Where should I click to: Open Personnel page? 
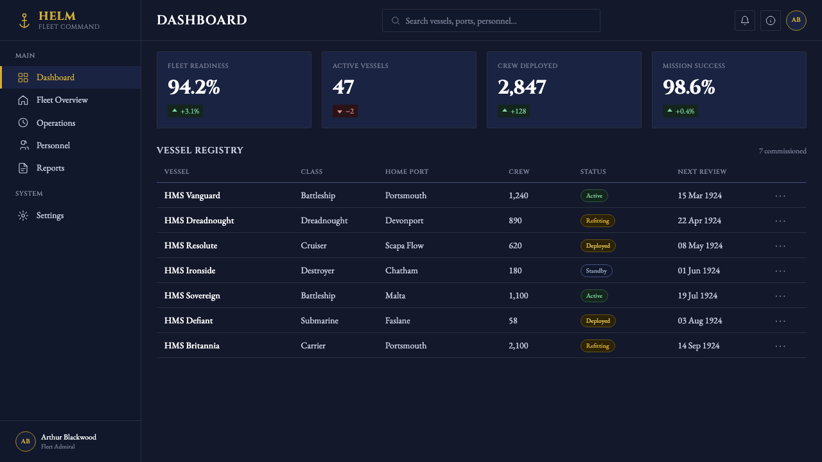pyautogui.click(x=71, y=146)
